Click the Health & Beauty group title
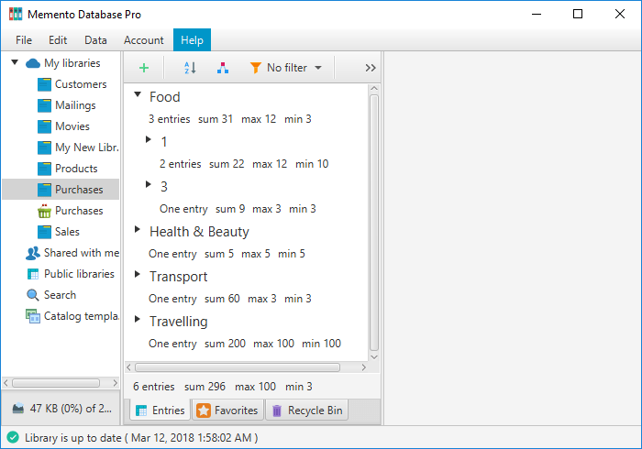The height and width of the screenshot is (449, 642). coord(199,232)
